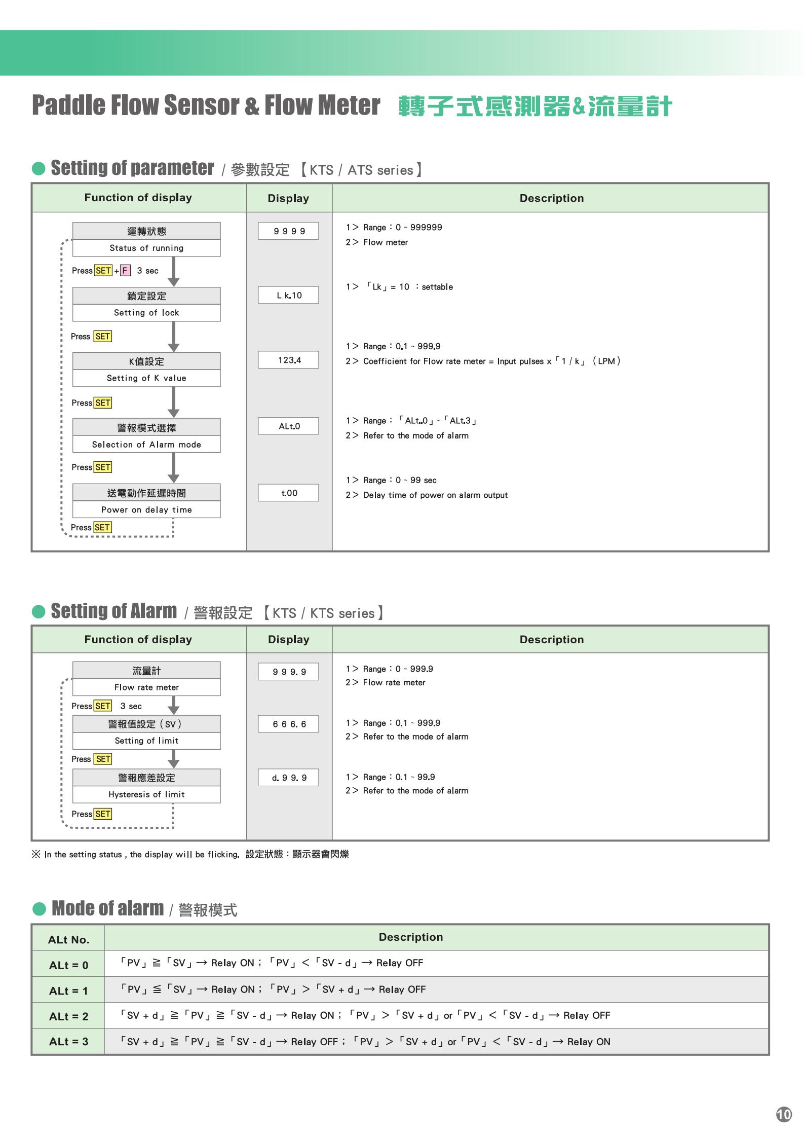Image resolution: width=804 pixels, height=1138 pixels.
Task: Click green bullet beside Setting of parameter
Action: [x=39, y=169]
